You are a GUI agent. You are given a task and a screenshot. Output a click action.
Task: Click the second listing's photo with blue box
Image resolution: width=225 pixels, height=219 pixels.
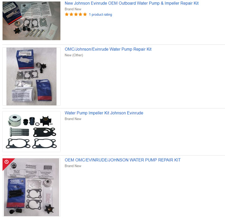pos(31,76)
